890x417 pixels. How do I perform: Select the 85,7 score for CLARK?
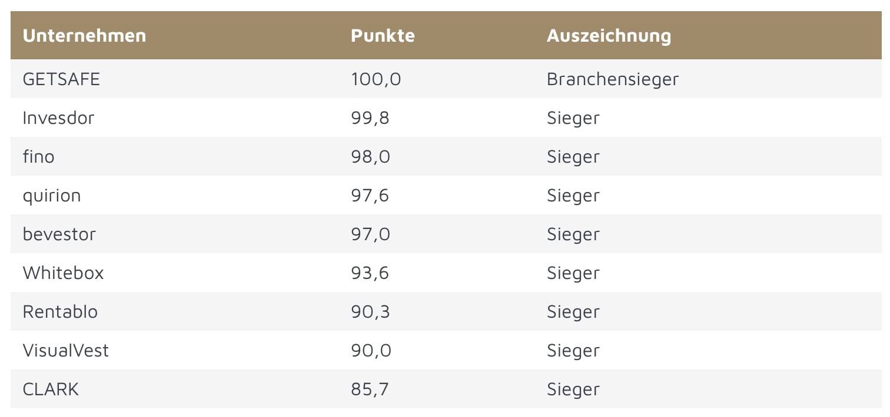(370, 389)
